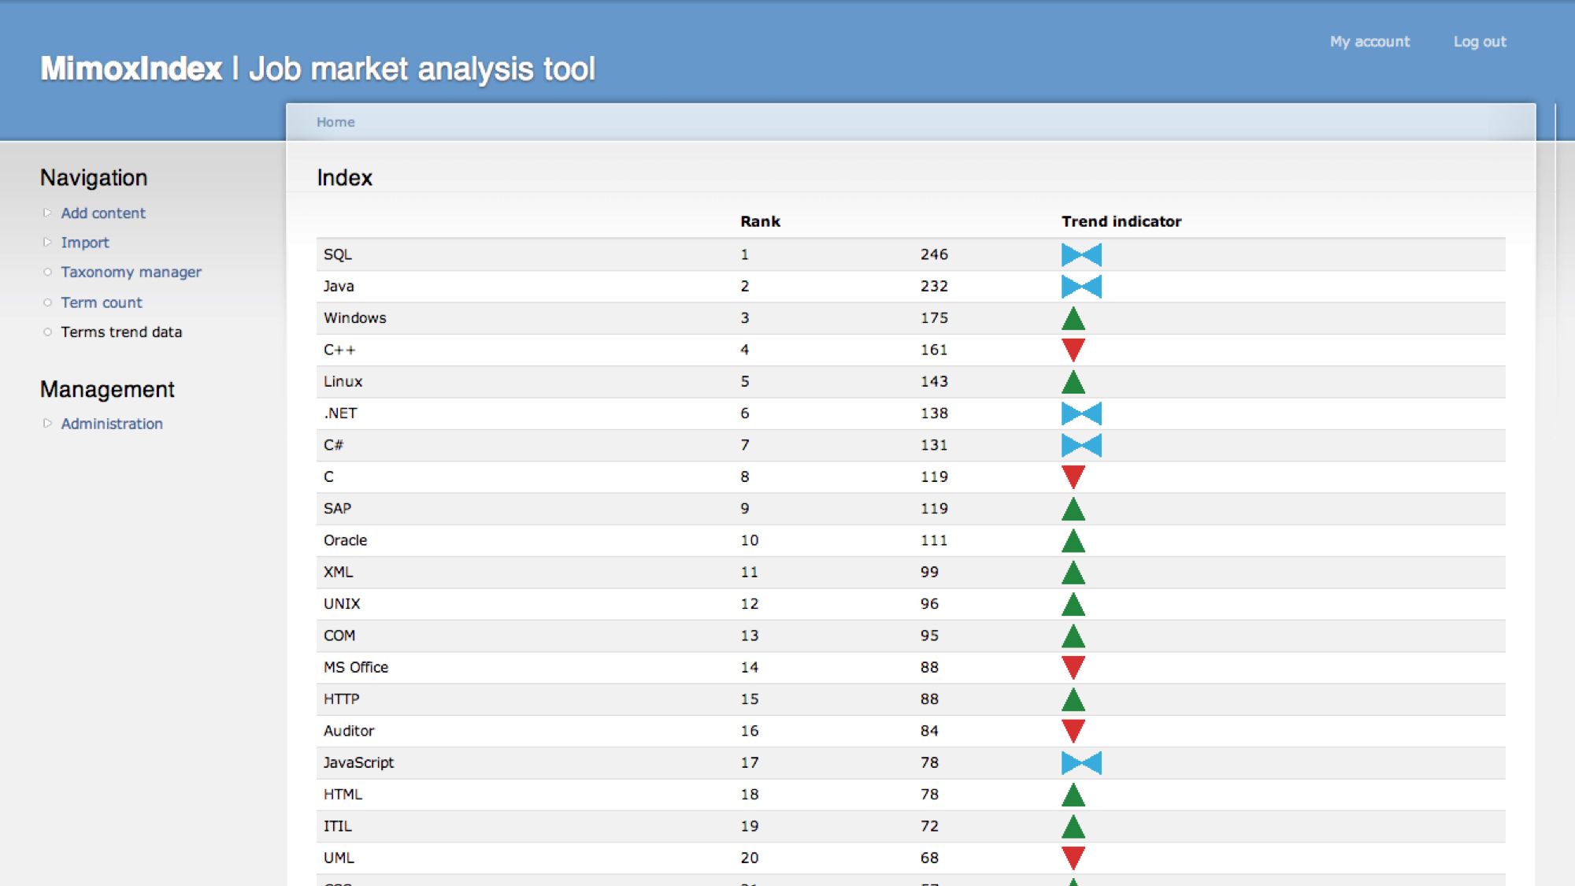This screenshot has height=886, width=1575.
Task: Click the blue unchanged trend icon for SQL
Action: point(1080,254)
